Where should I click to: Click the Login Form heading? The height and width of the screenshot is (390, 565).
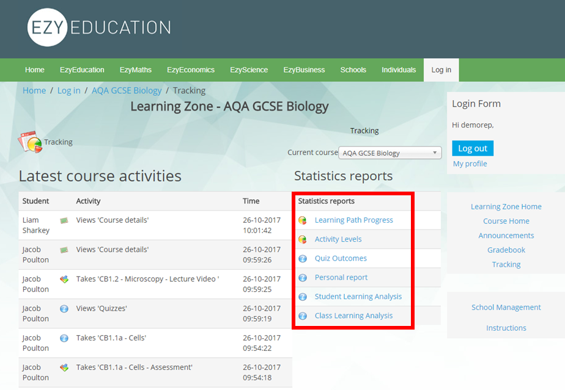pos(476,104)
